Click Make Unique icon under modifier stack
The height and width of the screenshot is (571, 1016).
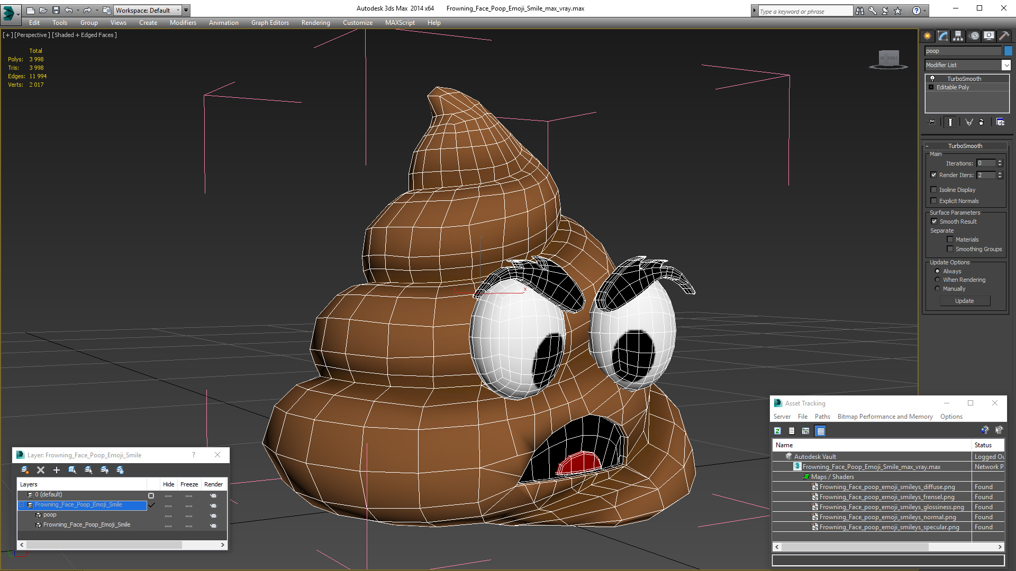pyautogui.click(x=969, y=122)
